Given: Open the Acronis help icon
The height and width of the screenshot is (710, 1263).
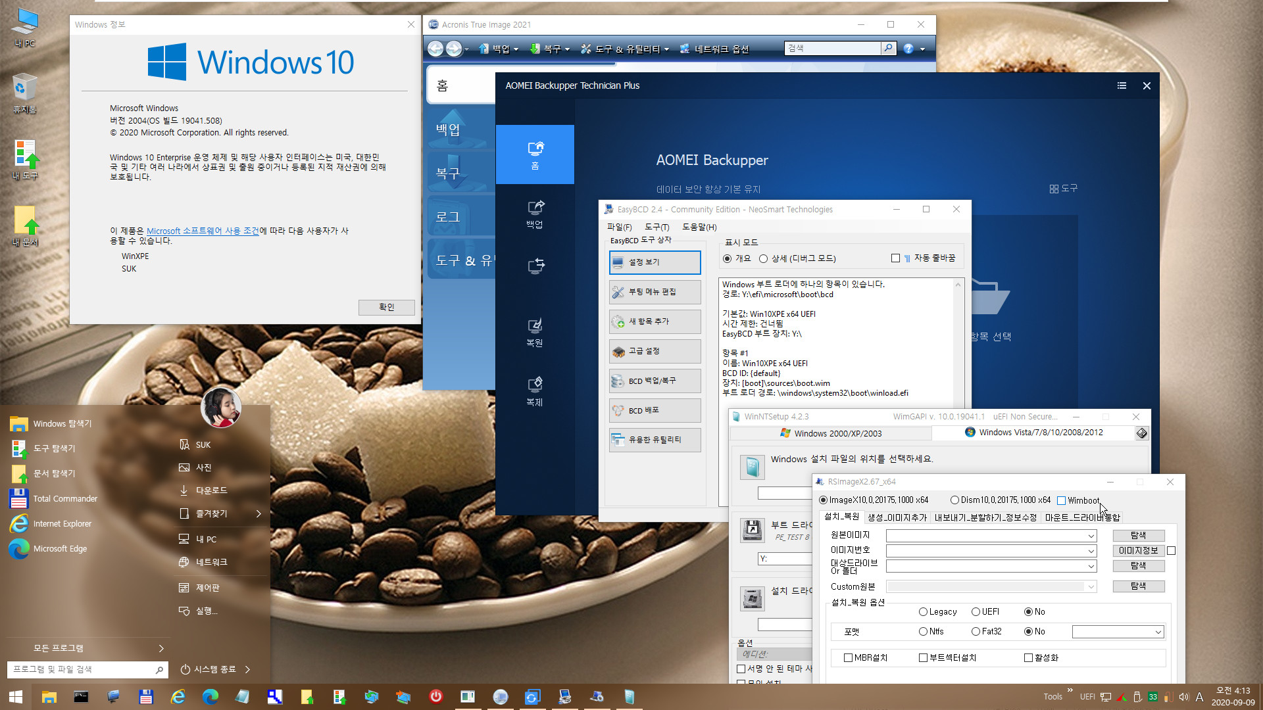Looking at the screenshot, I should click(x=908, y=49).
